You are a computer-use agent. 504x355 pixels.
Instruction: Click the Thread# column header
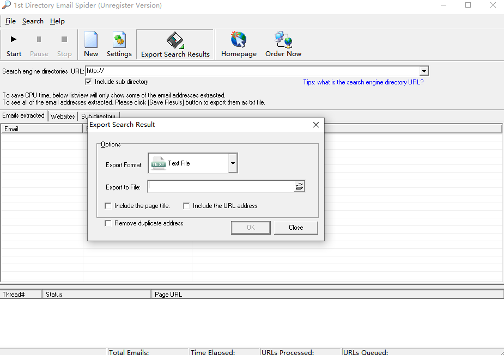click(x=21, y=294)
